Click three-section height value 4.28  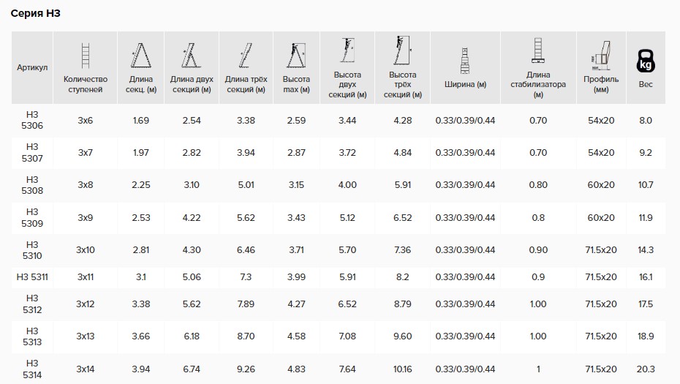(402, 120)
